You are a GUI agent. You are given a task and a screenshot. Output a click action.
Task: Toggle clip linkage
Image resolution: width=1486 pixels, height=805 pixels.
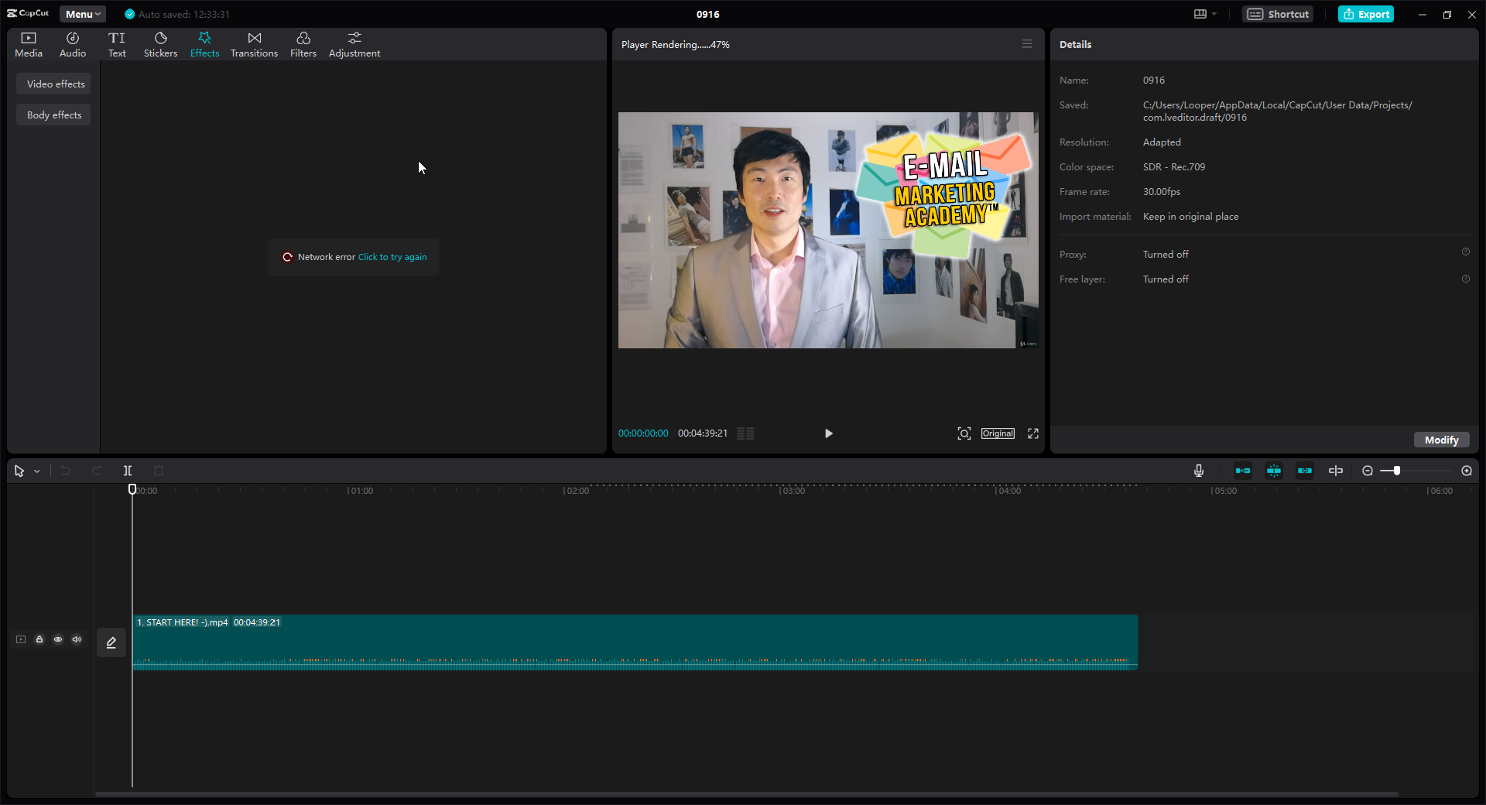point(1305,471)
